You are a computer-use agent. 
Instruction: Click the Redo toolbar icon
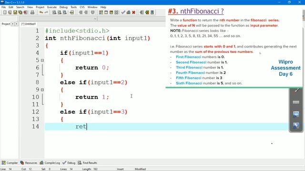click(x=46, y=12)
